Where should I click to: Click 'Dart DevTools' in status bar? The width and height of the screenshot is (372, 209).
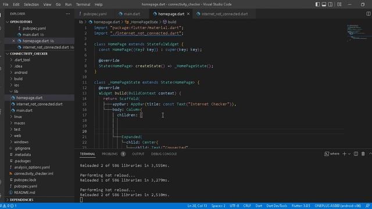[x=277, y=206]
